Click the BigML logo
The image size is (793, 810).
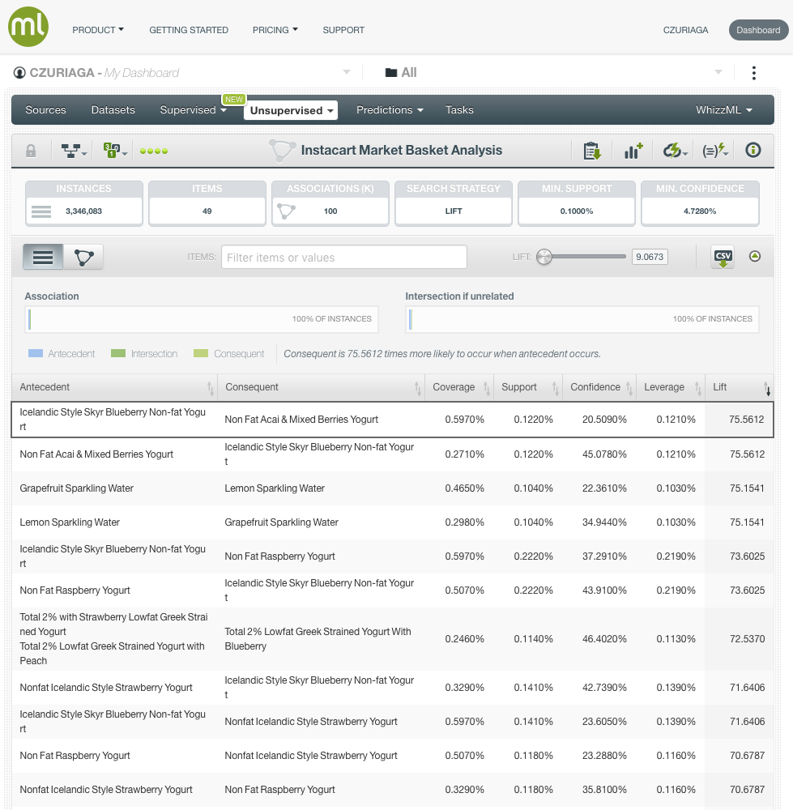coord(28,28)
